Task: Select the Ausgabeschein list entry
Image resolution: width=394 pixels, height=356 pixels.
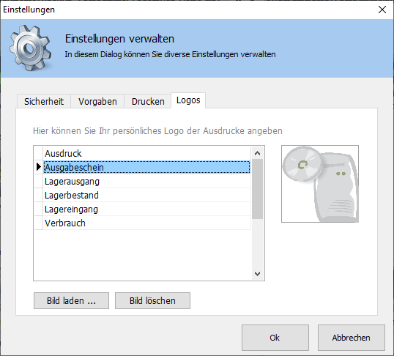Action: tap(146, 167)
